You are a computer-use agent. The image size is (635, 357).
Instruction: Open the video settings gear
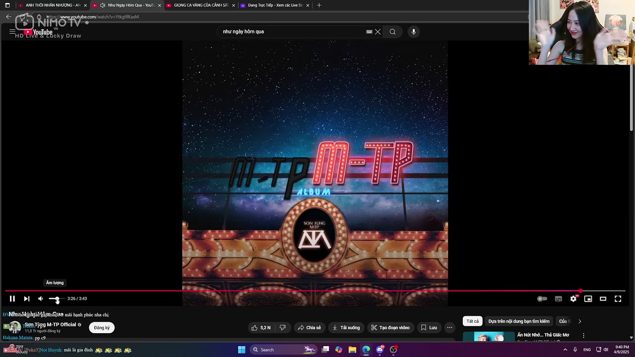[x=573, y=298]
